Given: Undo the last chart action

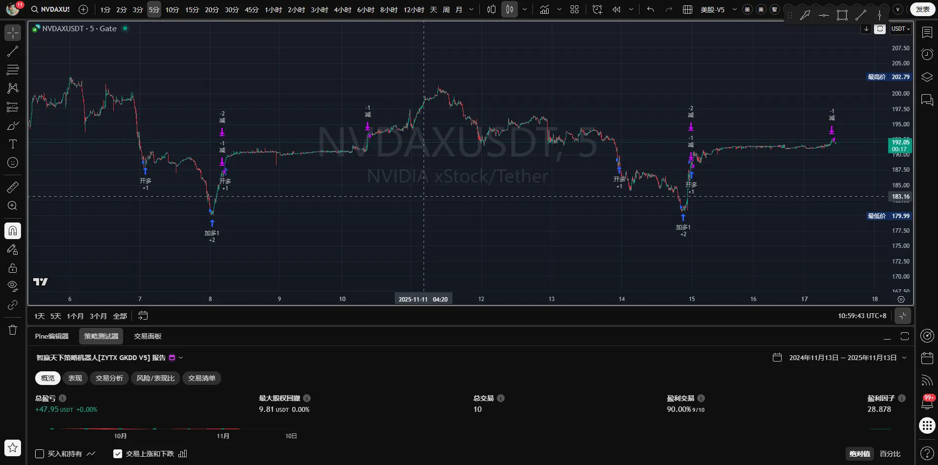Looking at the screenshot, I should click(x=650, y=9).
